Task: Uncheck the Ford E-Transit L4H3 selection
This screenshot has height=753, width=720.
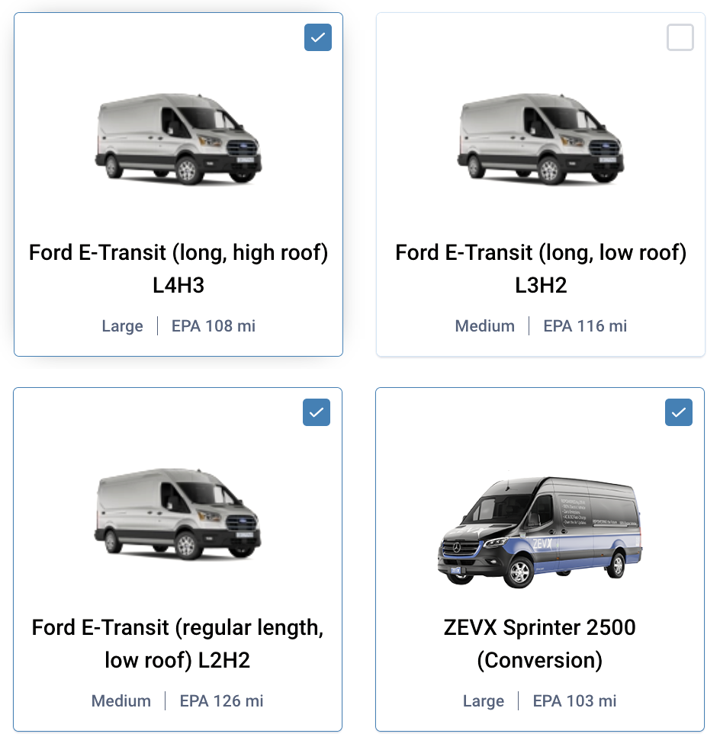Action: 317,37
